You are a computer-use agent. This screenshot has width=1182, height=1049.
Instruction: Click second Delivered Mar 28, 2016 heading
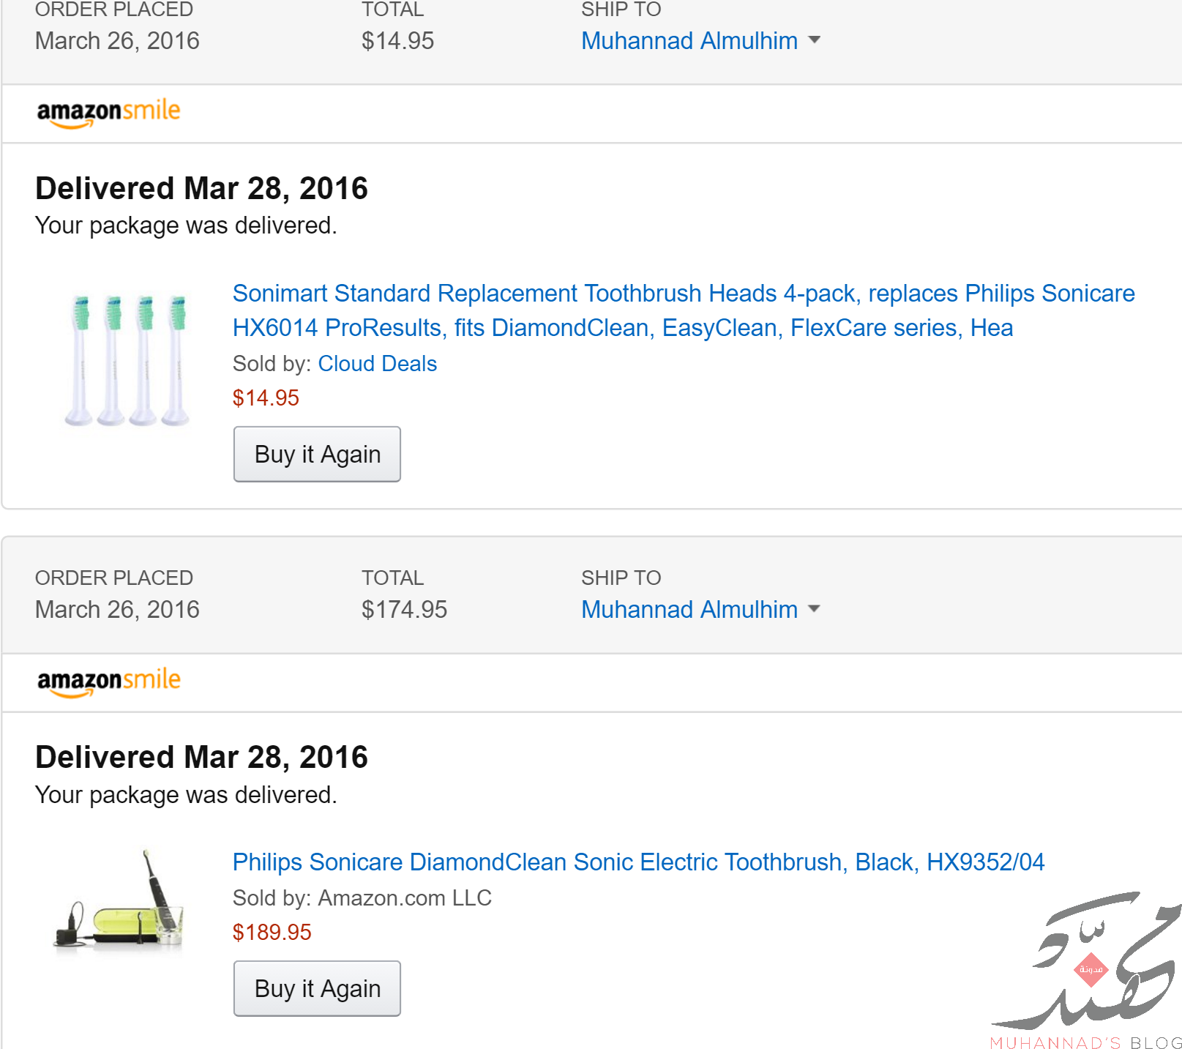(201, 757)
